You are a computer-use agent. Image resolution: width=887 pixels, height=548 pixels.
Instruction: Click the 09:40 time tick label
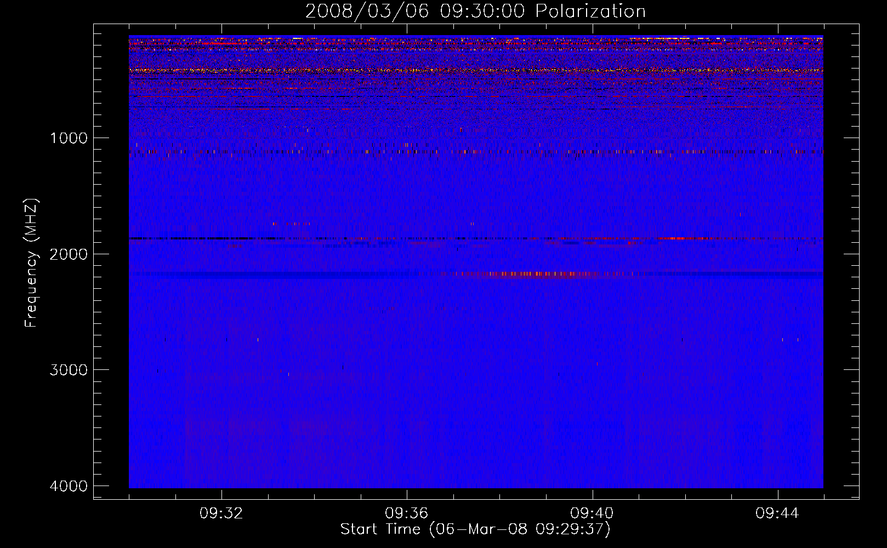(x=592, y=513)
